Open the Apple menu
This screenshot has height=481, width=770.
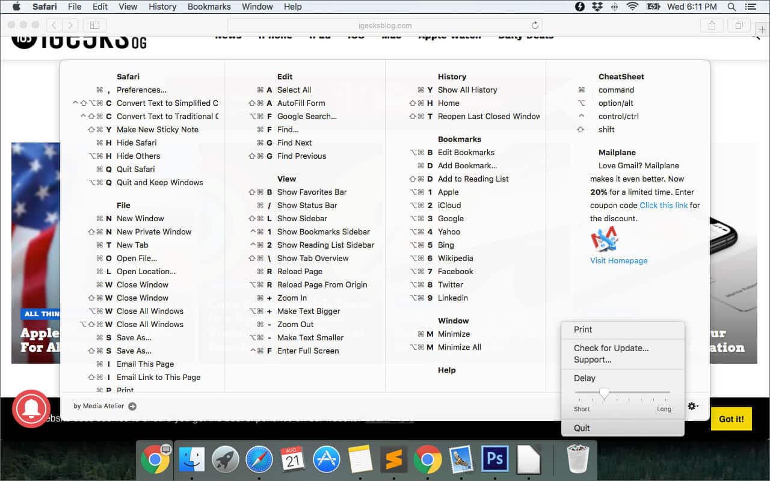pyautogui.click(x=16, y=7)
